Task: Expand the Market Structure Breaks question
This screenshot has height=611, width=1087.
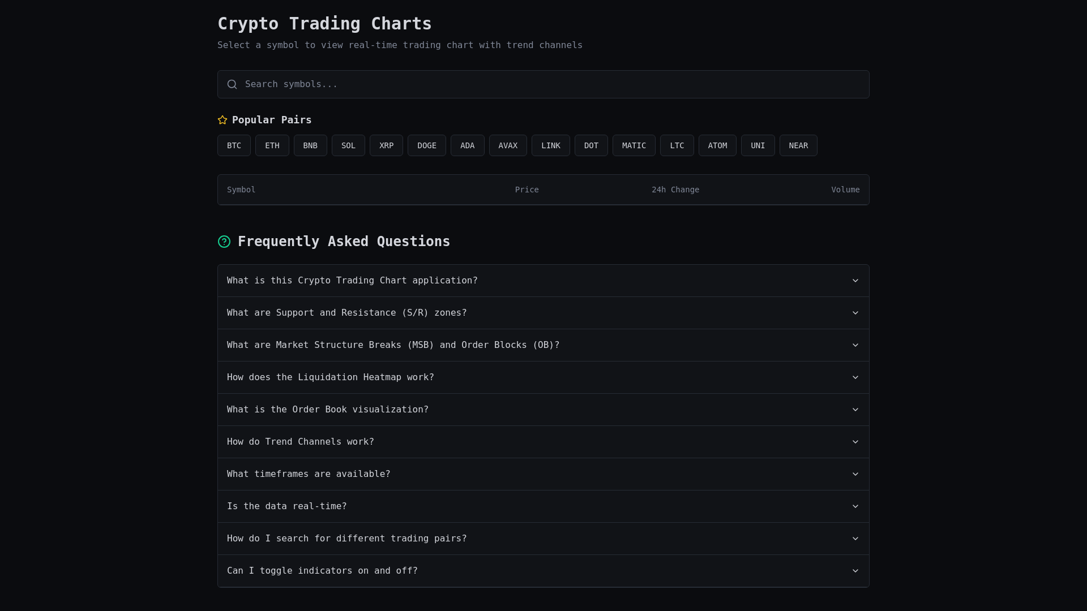Action: (543, 345)
